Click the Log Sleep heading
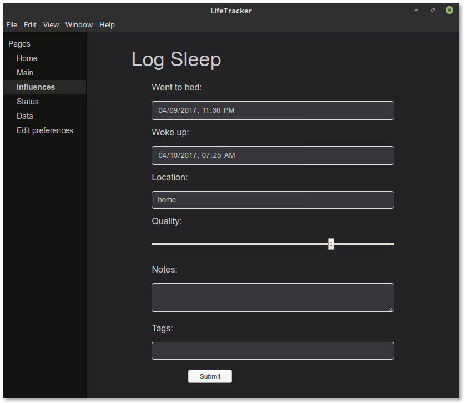464x403 pixels. [176, 60]
